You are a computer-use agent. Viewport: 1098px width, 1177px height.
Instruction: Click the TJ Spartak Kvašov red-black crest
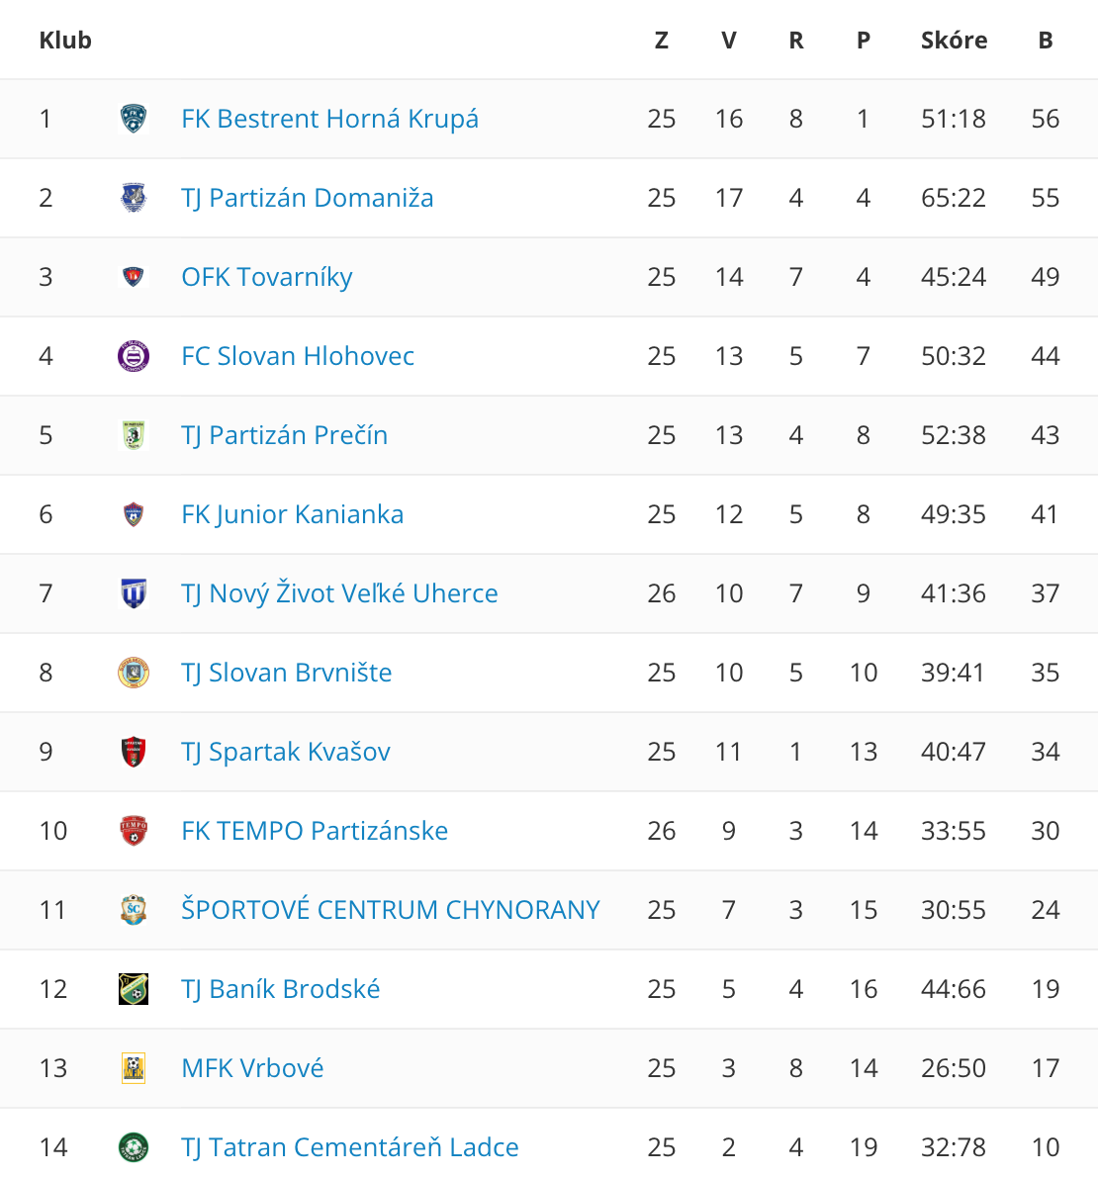pos(134,752)
